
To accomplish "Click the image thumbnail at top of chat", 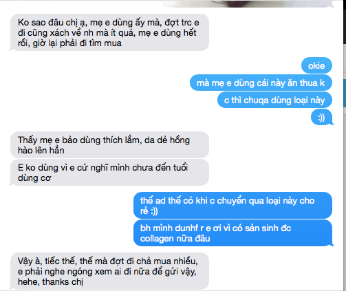I will 246,3.
